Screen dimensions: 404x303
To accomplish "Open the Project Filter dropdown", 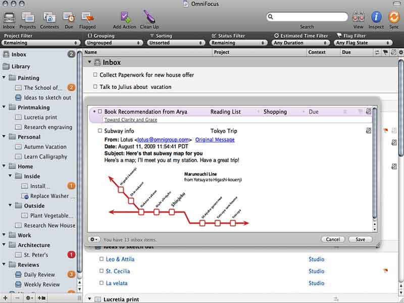I will coord(40,43).
